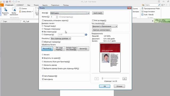Select Изменить размер radio button
This screenshot has width=170, height=96.
(42, 65)
